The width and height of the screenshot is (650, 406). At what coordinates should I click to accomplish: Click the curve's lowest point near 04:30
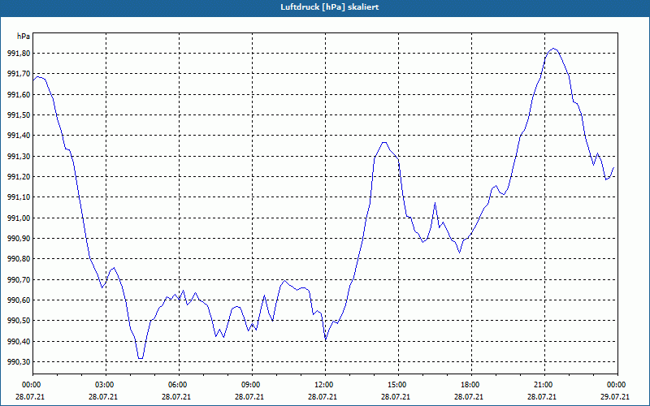tap(141, 358)
